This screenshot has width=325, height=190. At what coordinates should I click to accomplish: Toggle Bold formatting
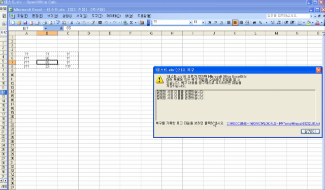coord(209,22)
